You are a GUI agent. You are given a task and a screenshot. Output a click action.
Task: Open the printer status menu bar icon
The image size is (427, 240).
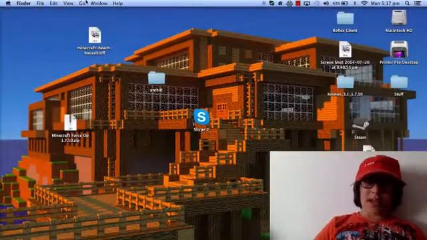tap(290, 3)
